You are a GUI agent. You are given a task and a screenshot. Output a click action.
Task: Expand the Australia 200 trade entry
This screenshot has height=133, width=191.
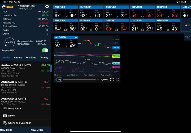click(x=25, y=71)
